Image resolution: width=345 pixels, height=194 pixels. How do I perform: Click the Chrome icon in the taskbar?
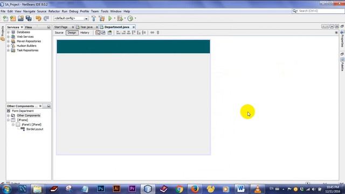(x=180, y=189)
